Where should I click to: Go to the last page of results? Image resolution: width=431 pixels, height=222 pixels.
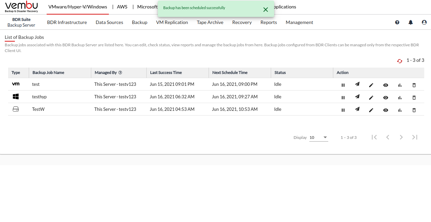415,137
